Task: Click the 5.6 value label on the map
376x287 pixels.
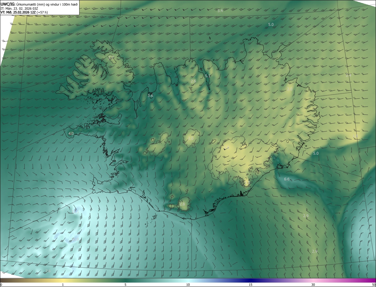Action: point(150,96)
